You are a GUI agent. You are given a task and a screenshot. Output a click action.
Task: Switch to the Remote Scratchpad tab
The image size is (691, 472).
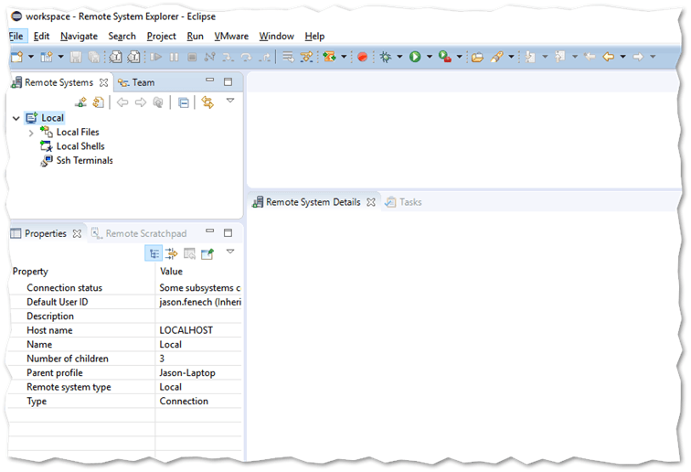pyautogui.click(x=139, y=233)
